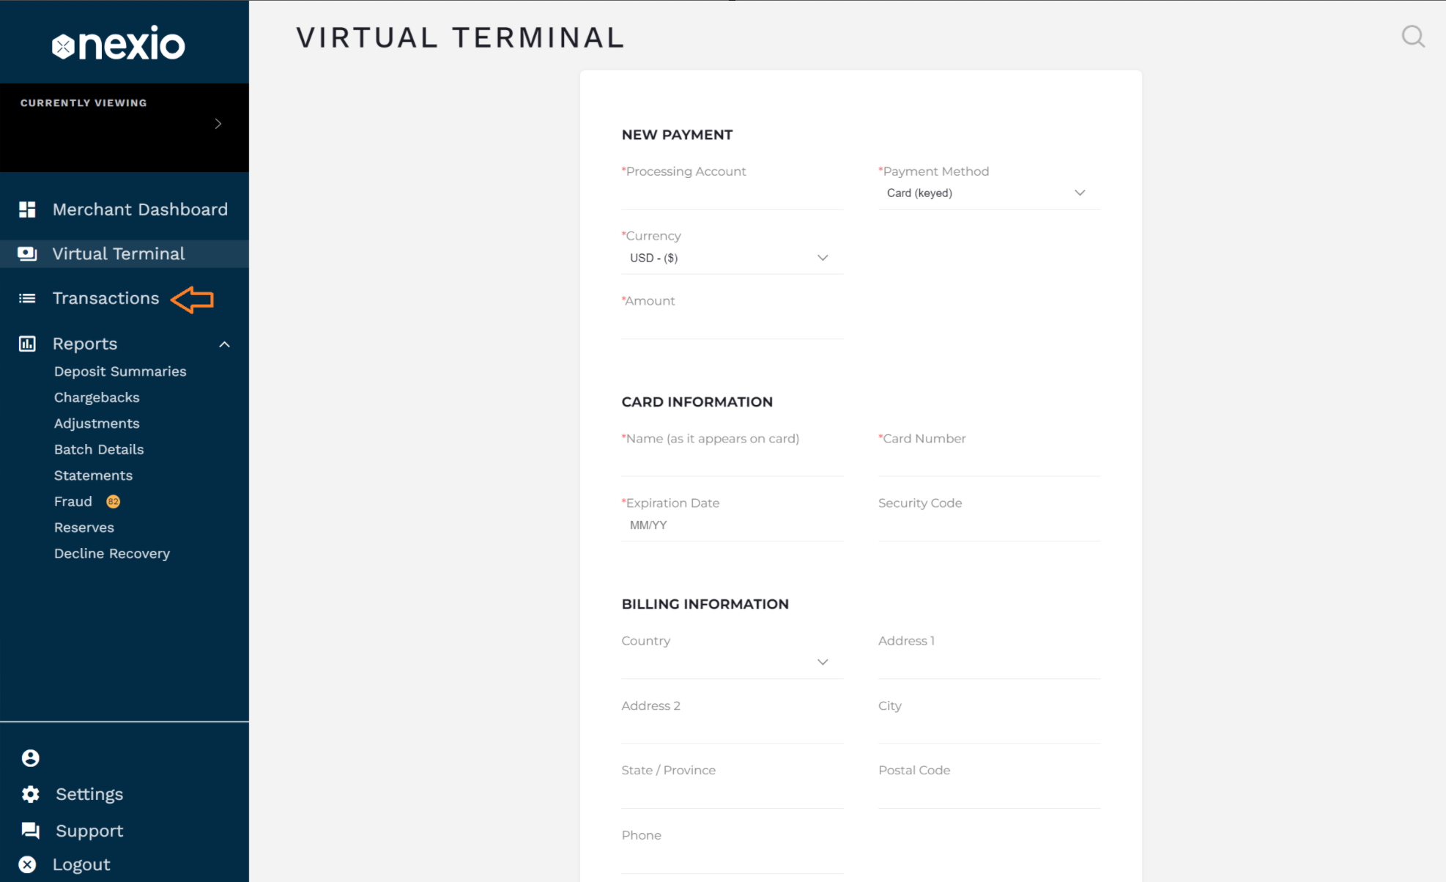Click the Logout X icon
Viewport: 1446px width, 882px height.
pyautogui.click(x=27, y=864)
